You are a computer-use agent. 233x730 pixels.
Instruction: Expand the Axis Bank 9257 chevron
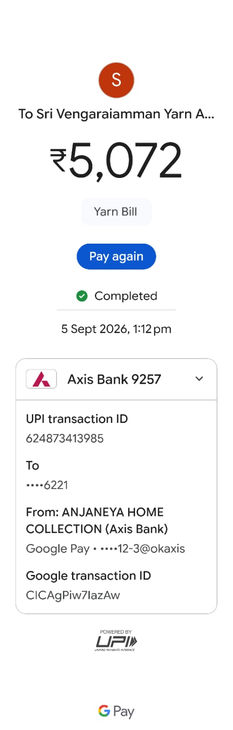pyautogui.click(x=199, y=379)
